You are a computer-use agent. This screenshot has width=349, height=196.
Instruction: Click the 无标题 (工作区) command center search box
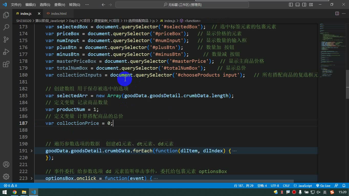point(182,5)
